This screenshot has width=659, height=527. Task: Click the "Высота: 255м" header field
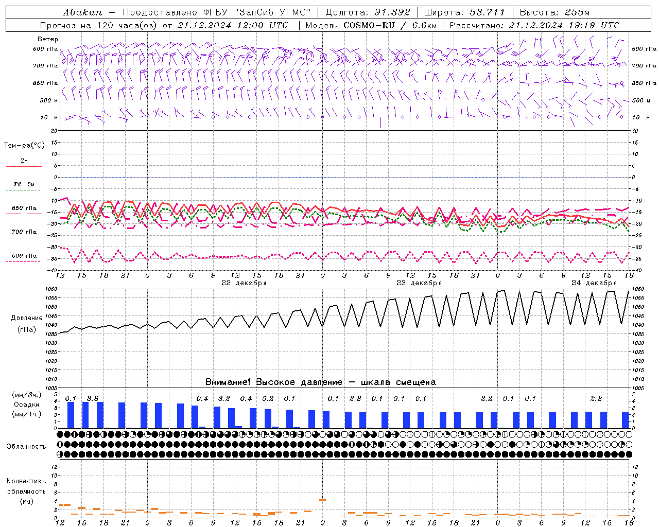coord(554,12)
